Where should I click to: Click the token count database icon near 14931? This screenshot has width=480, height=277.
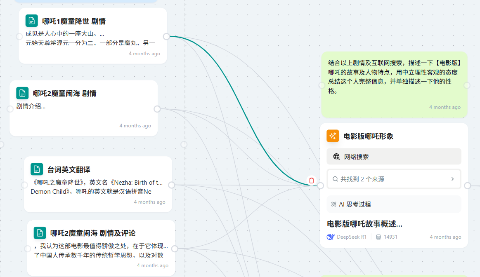[x=378, y=237]
